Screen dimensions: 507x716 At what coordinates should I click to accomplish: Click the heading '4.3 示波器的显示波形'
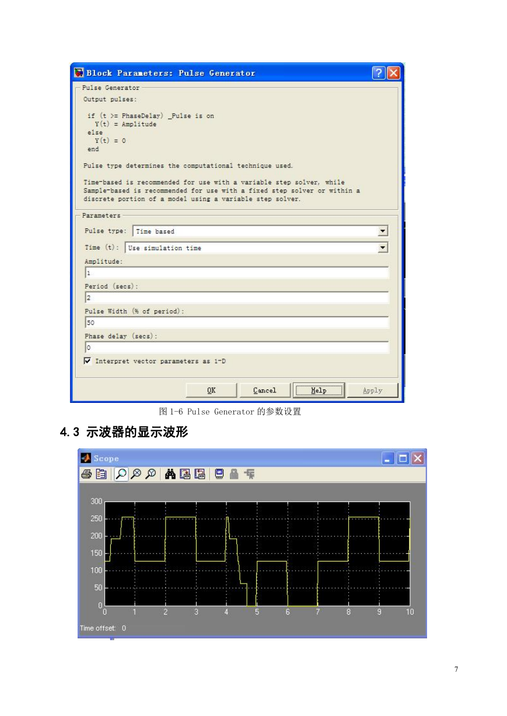coord(124,432)
